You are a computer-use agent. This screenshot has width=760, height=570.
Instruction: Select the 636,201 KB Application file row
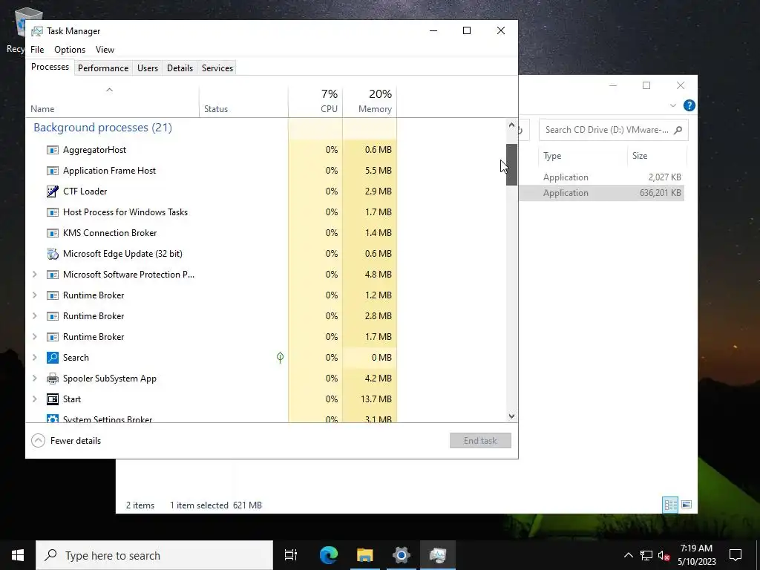pos(601,193)
